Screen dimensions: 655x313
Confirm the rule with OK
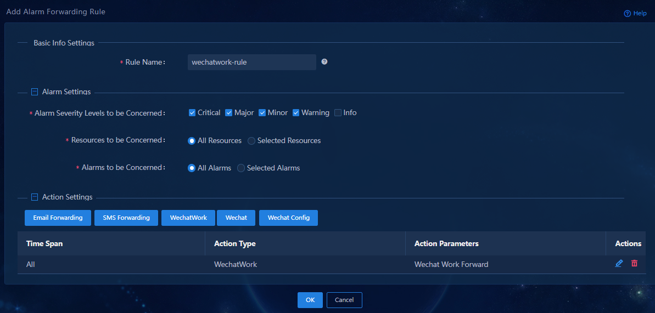coord(310,300)
